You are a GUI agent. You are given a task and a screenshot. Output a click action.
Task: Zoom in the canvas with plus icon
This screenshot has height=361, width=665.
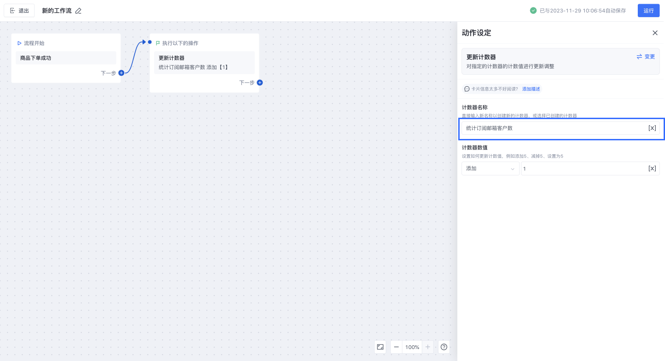tap(428, 347)
